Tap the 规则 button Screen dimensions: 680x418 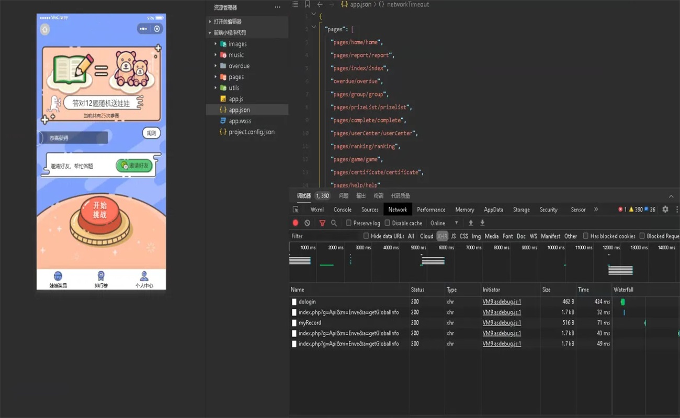(151, 133)
